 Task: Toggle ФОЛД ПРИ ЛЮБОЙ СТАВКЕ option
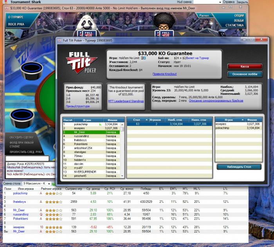(x=22, y=144)
